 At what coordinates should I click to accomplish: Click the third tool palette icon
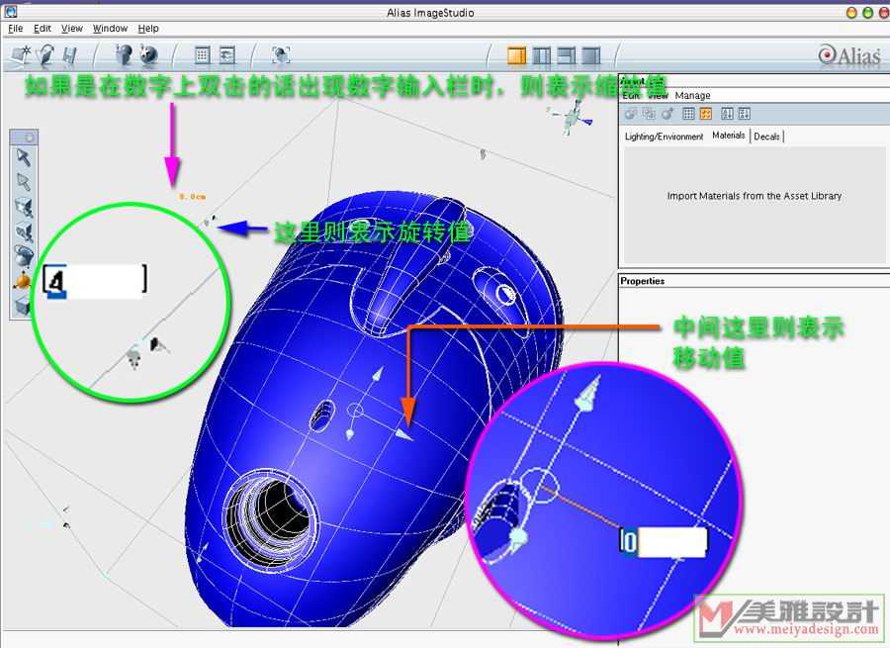pyautogui.click(x=24, y=208)
